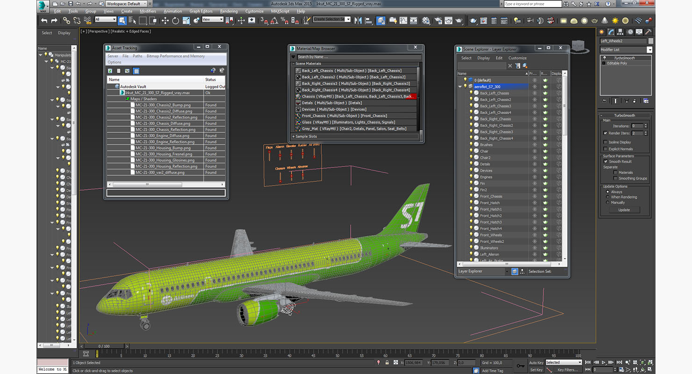Choose the Select and Move tool
The width and height of the screenshot is (692, 374).
click(x=165, y=21)
